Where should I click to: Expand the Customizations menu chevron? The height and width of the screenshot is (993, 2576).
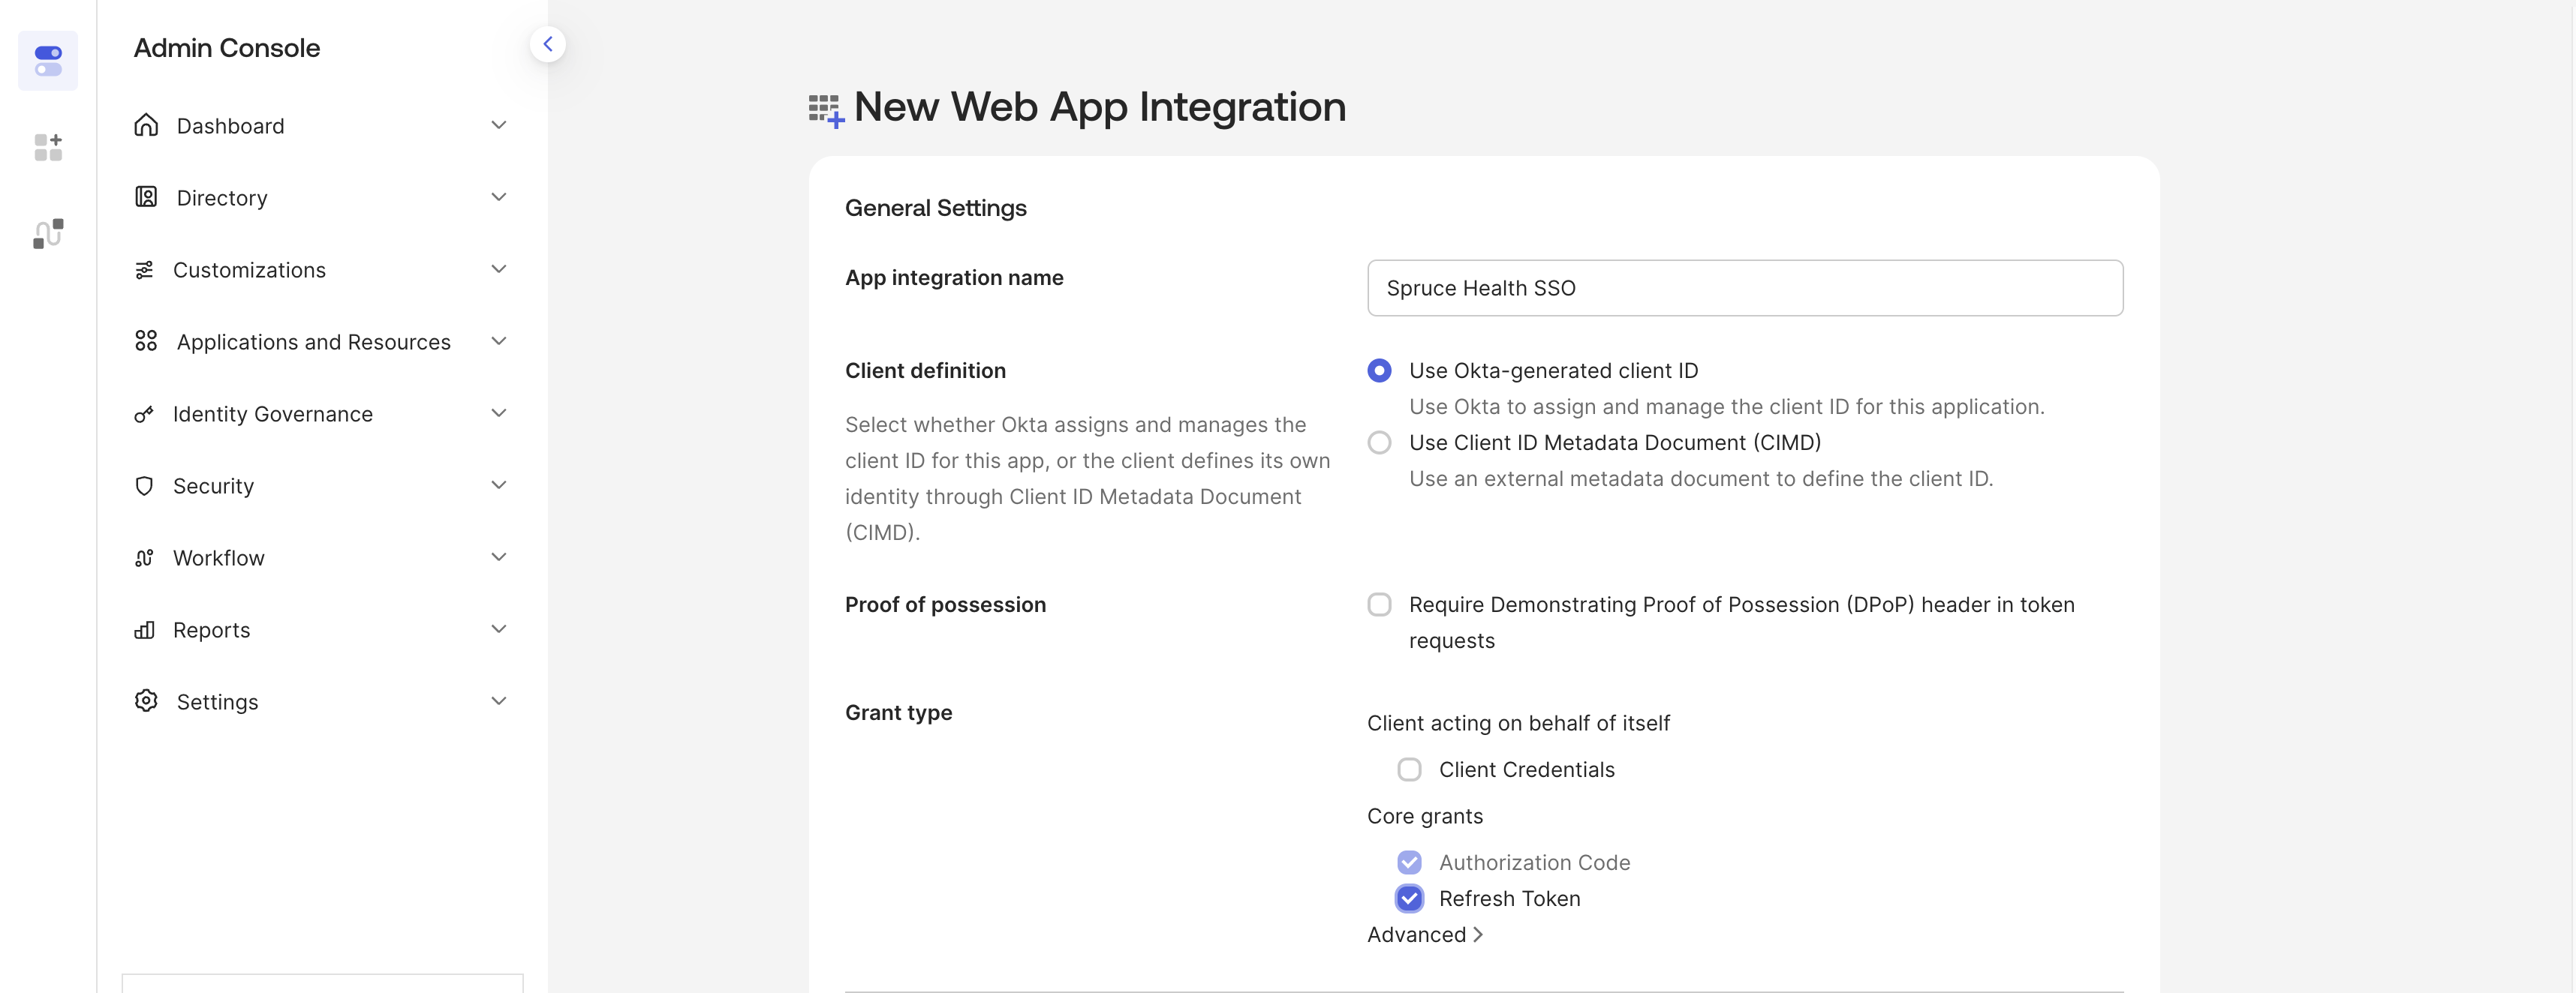[499, 268]
